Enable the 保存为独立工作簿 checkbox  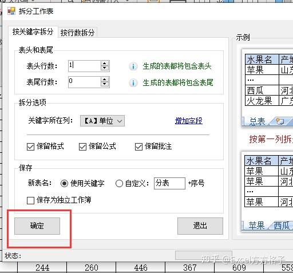pos(30,201)
